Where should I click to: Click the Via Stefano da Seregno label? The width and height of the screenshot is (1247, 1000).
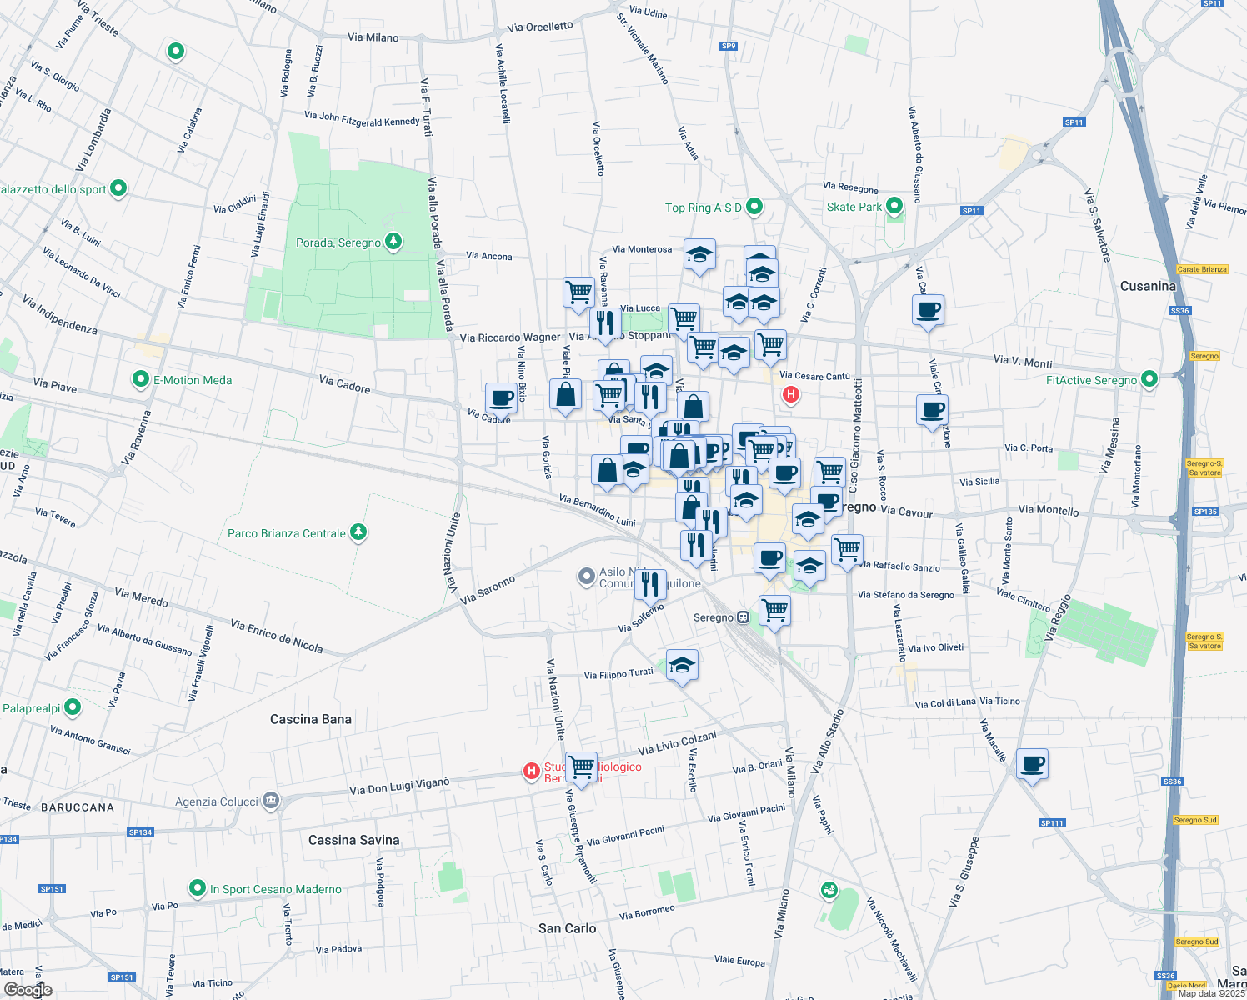coord(905,595)
